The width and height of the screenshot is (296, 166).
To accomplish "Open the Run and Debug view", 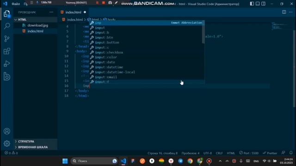I will tap(7, 64).
